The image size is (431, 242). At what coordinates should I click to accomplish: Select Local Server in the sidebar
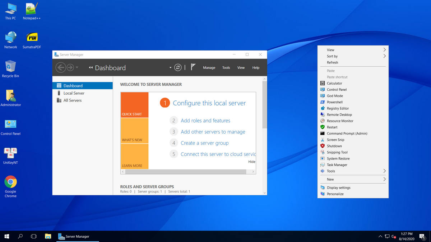pyautogui.click(x=83, y=93)
